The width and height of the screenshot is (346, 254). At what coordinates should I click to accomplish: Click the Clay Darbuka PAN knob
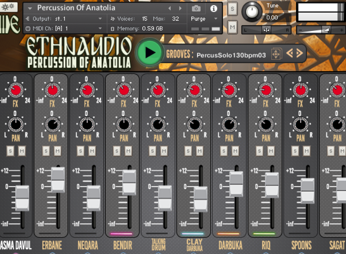[195, 124]
